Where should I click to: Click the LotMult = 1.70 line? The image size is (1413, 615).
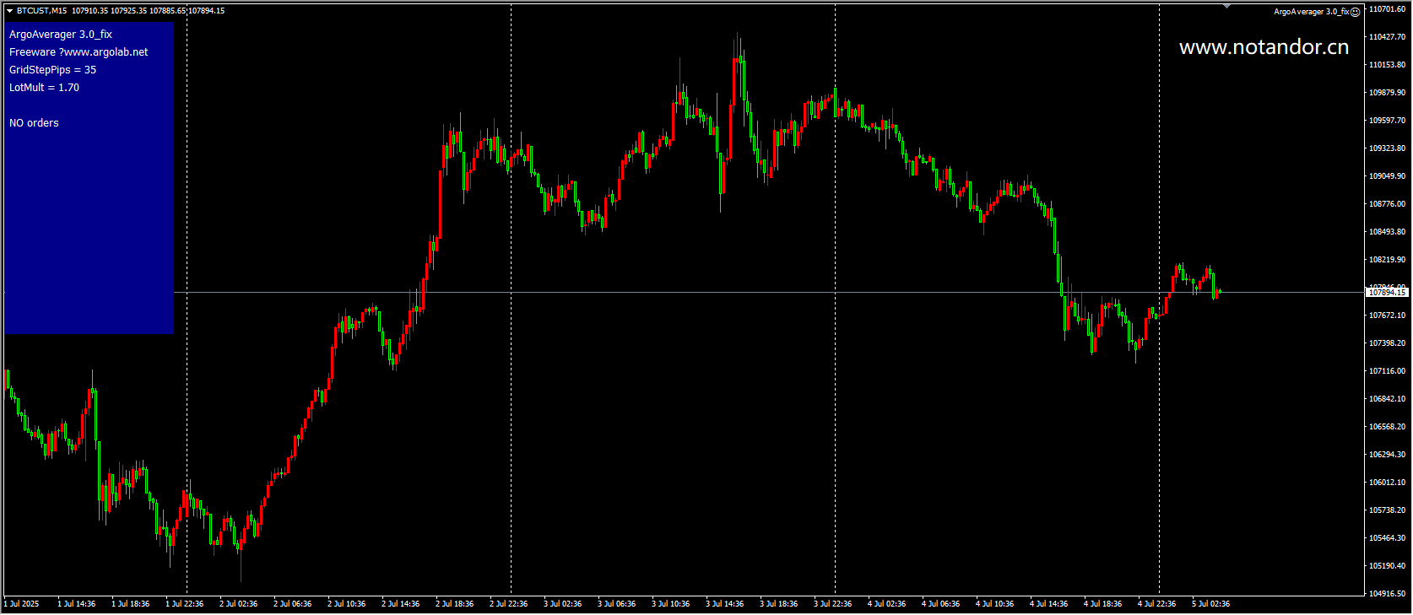pyautogui.click(x=44, y=88)
